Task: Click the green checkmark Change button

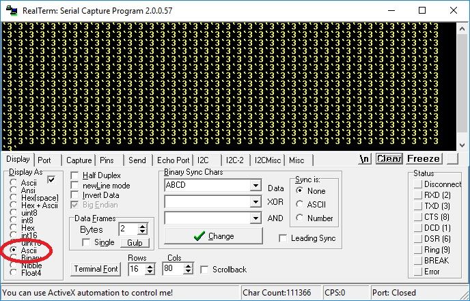Action: coord(213,236)
